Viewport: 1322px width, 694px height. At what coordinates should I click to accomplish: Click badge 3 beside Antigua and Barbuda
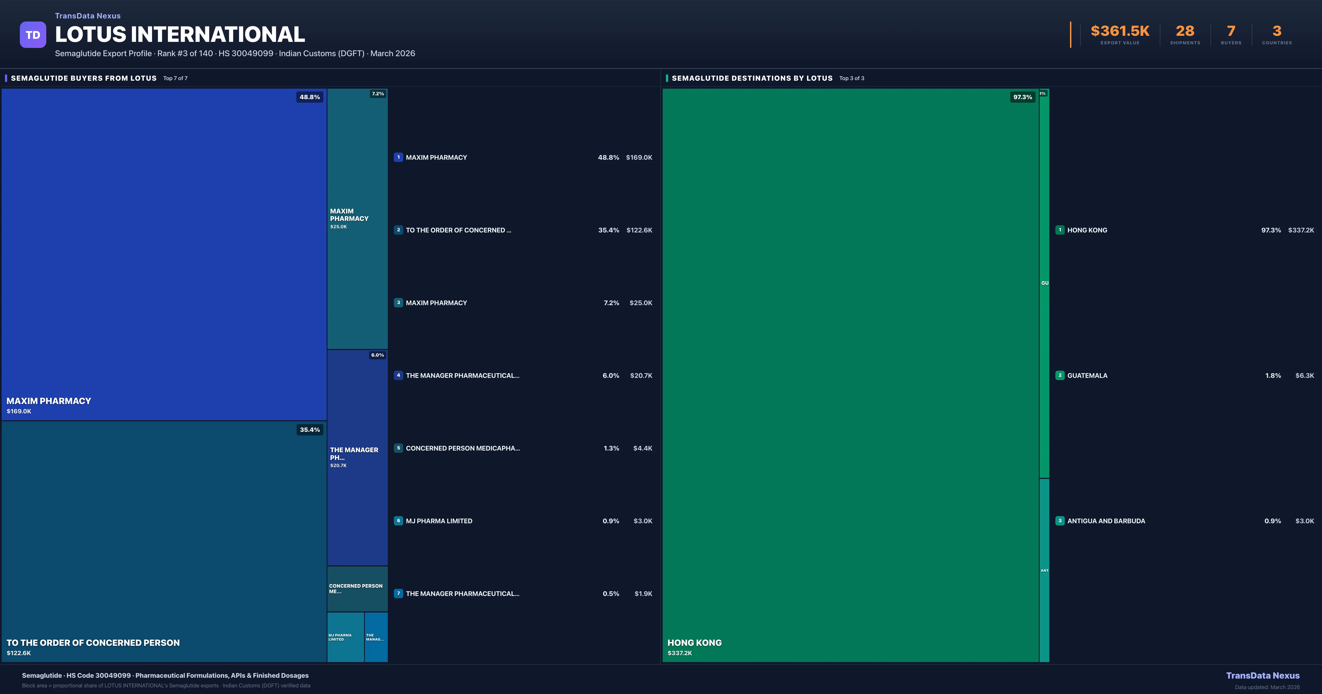pos(1060,520)
